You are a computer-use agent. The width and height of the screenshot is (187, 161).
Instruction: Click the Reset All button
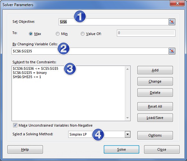[155, 106]
